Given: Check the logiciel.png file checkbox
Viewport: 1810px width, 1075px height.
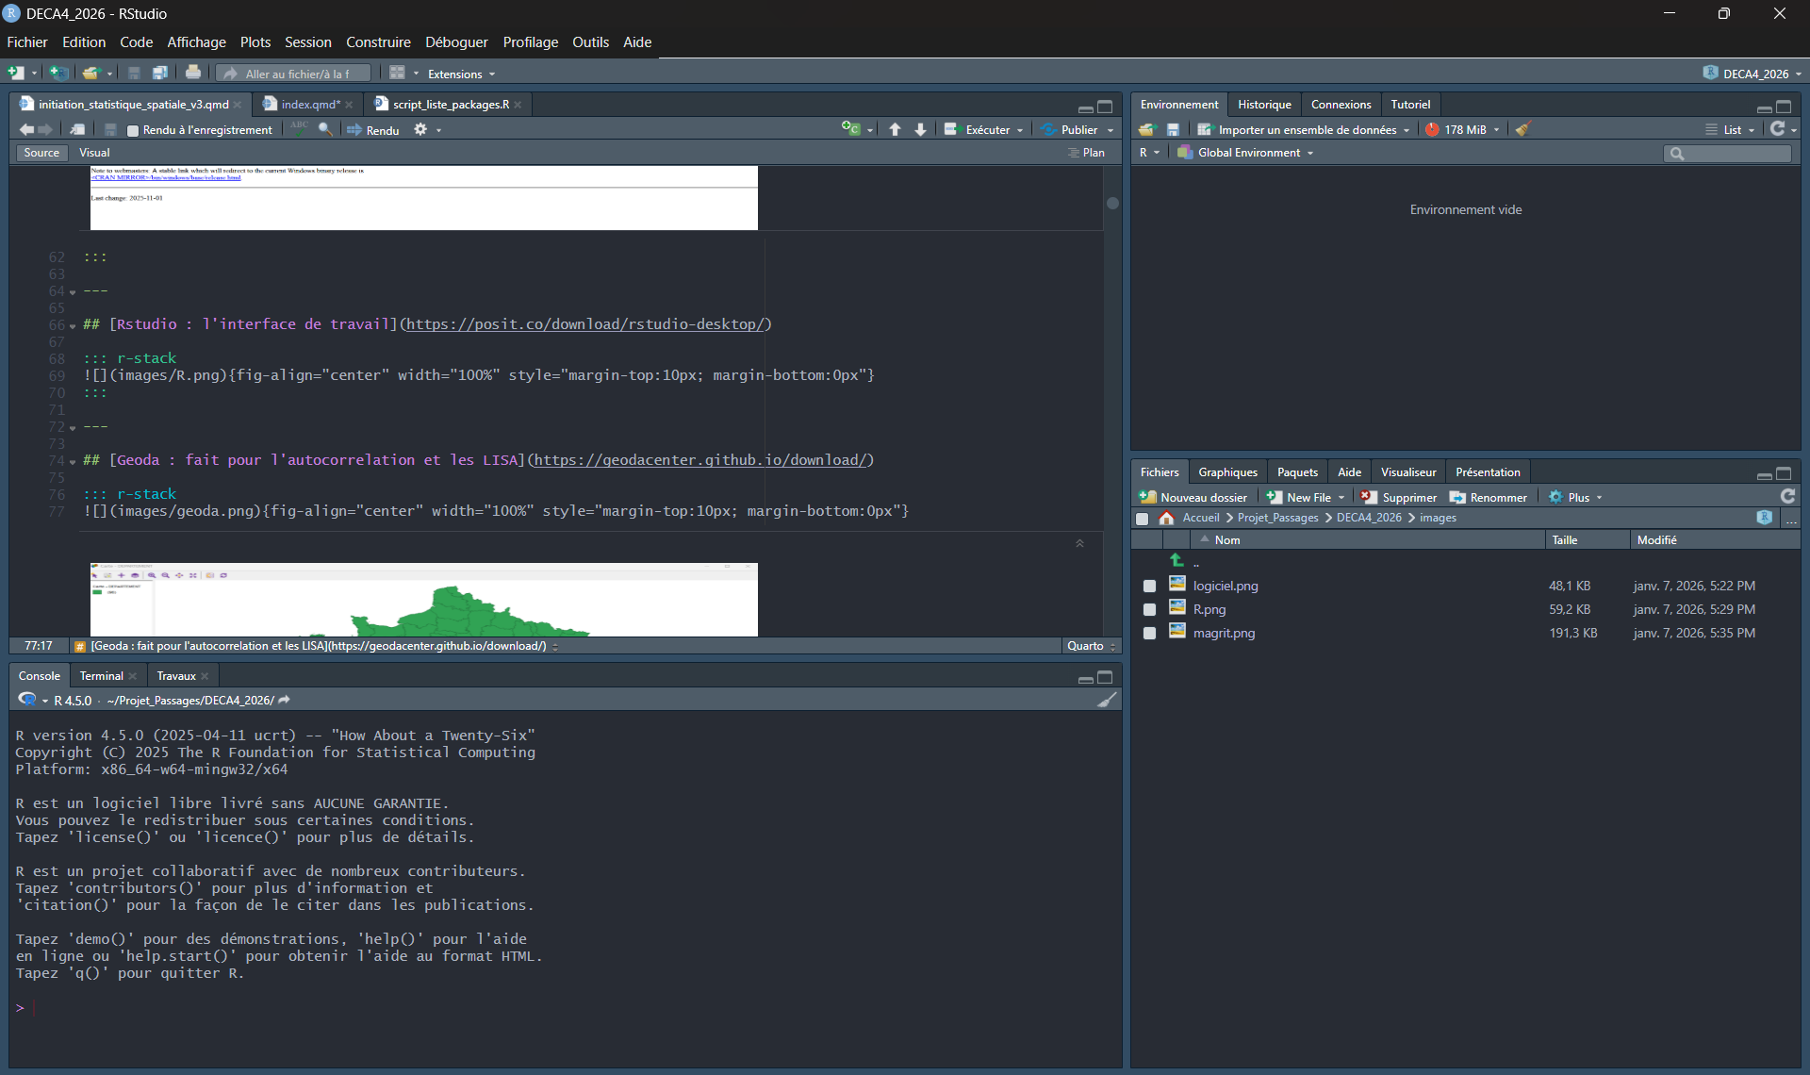Looking at the screenshot, I should click(1149, 586).
